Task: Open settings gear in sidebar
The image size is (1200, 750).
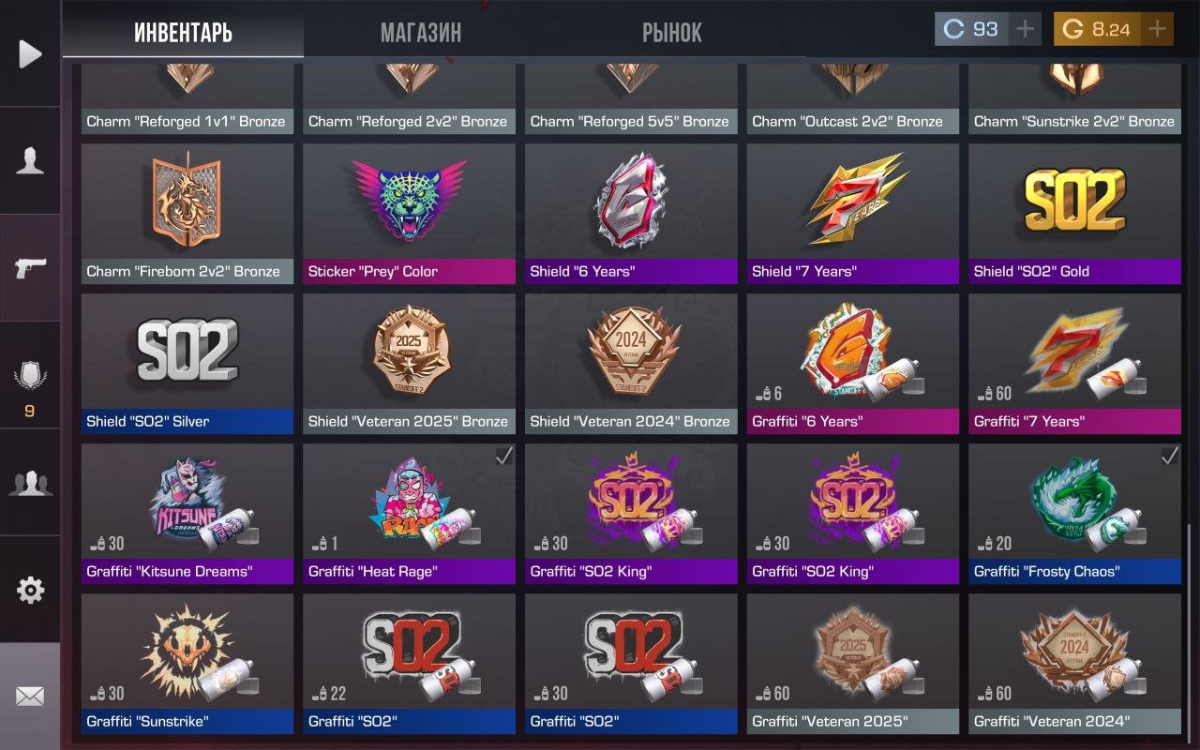Action: point(30,590)
